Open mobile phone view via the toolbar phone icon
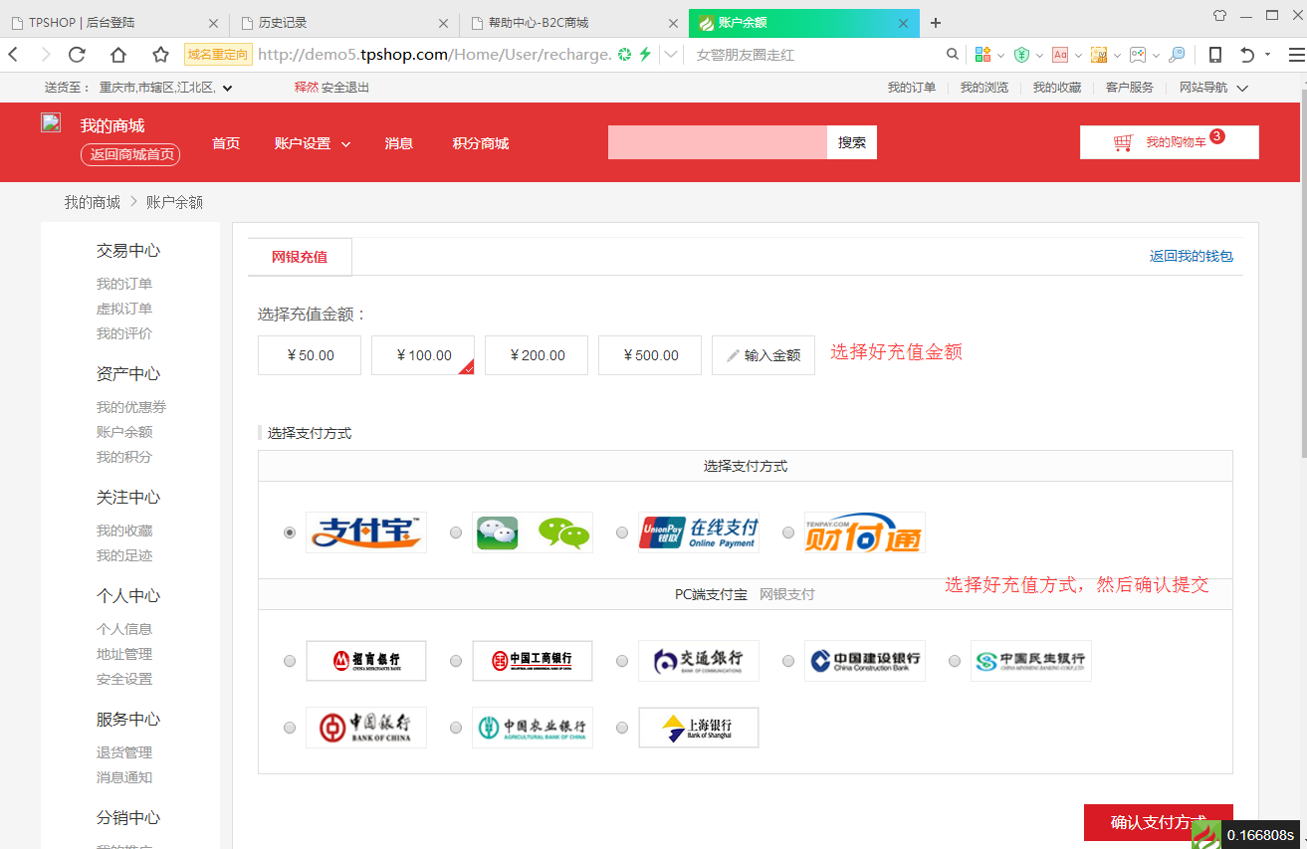Screen dimensions: 1307x849 click(x=1215, y=55)
